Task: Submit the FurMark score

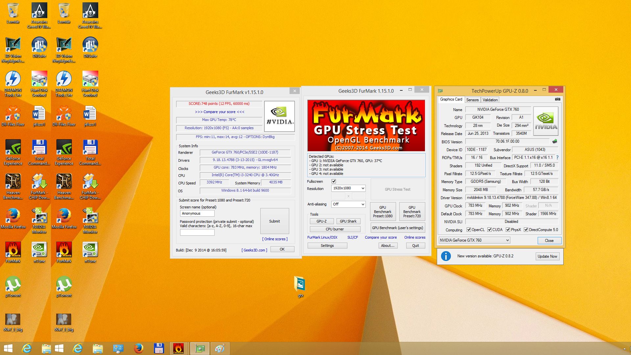Action: (x=274, y=221)
